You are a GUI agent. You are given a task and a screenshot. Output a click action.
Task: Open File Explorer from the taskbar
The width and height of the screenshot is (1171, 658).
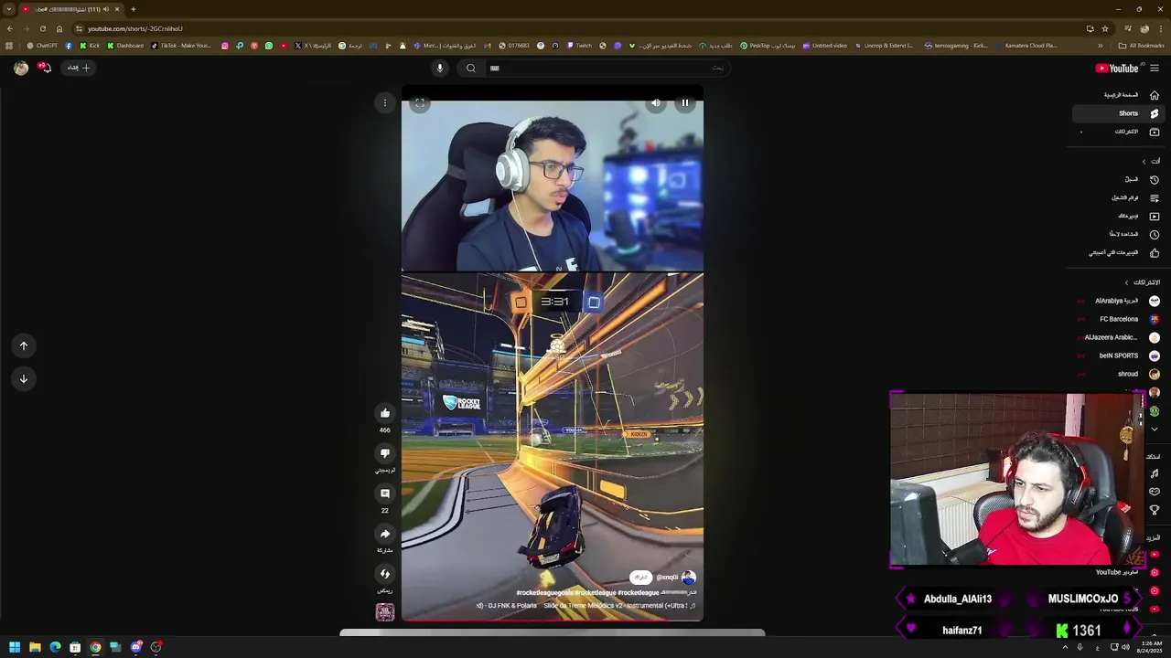[x=35, y=647]
